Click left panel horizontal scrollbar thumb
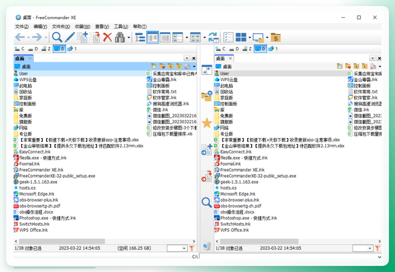Screen dimensions: 395x272 (x=62, y=241)
